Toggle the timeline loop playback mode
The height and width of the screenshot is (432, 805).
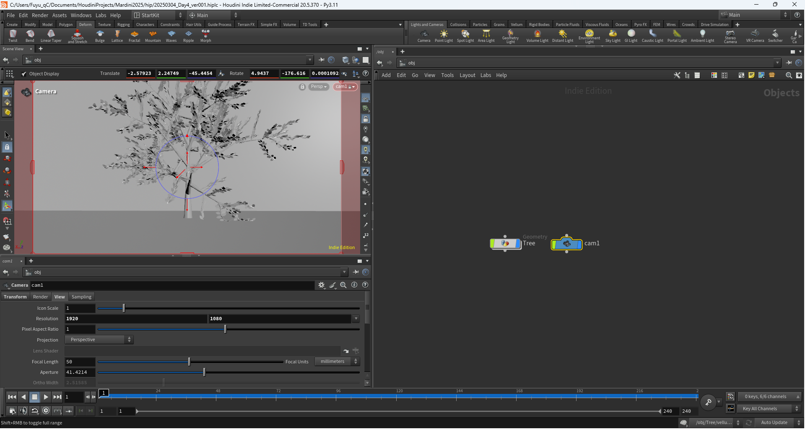click(35, 411)
